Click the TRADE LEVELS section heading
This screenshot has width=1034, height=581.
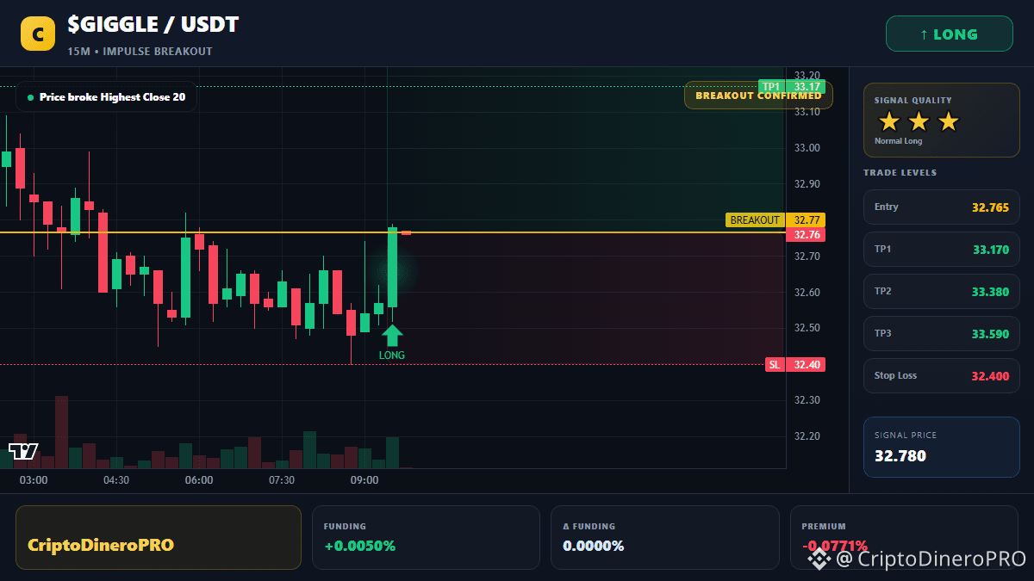[900, 173]
